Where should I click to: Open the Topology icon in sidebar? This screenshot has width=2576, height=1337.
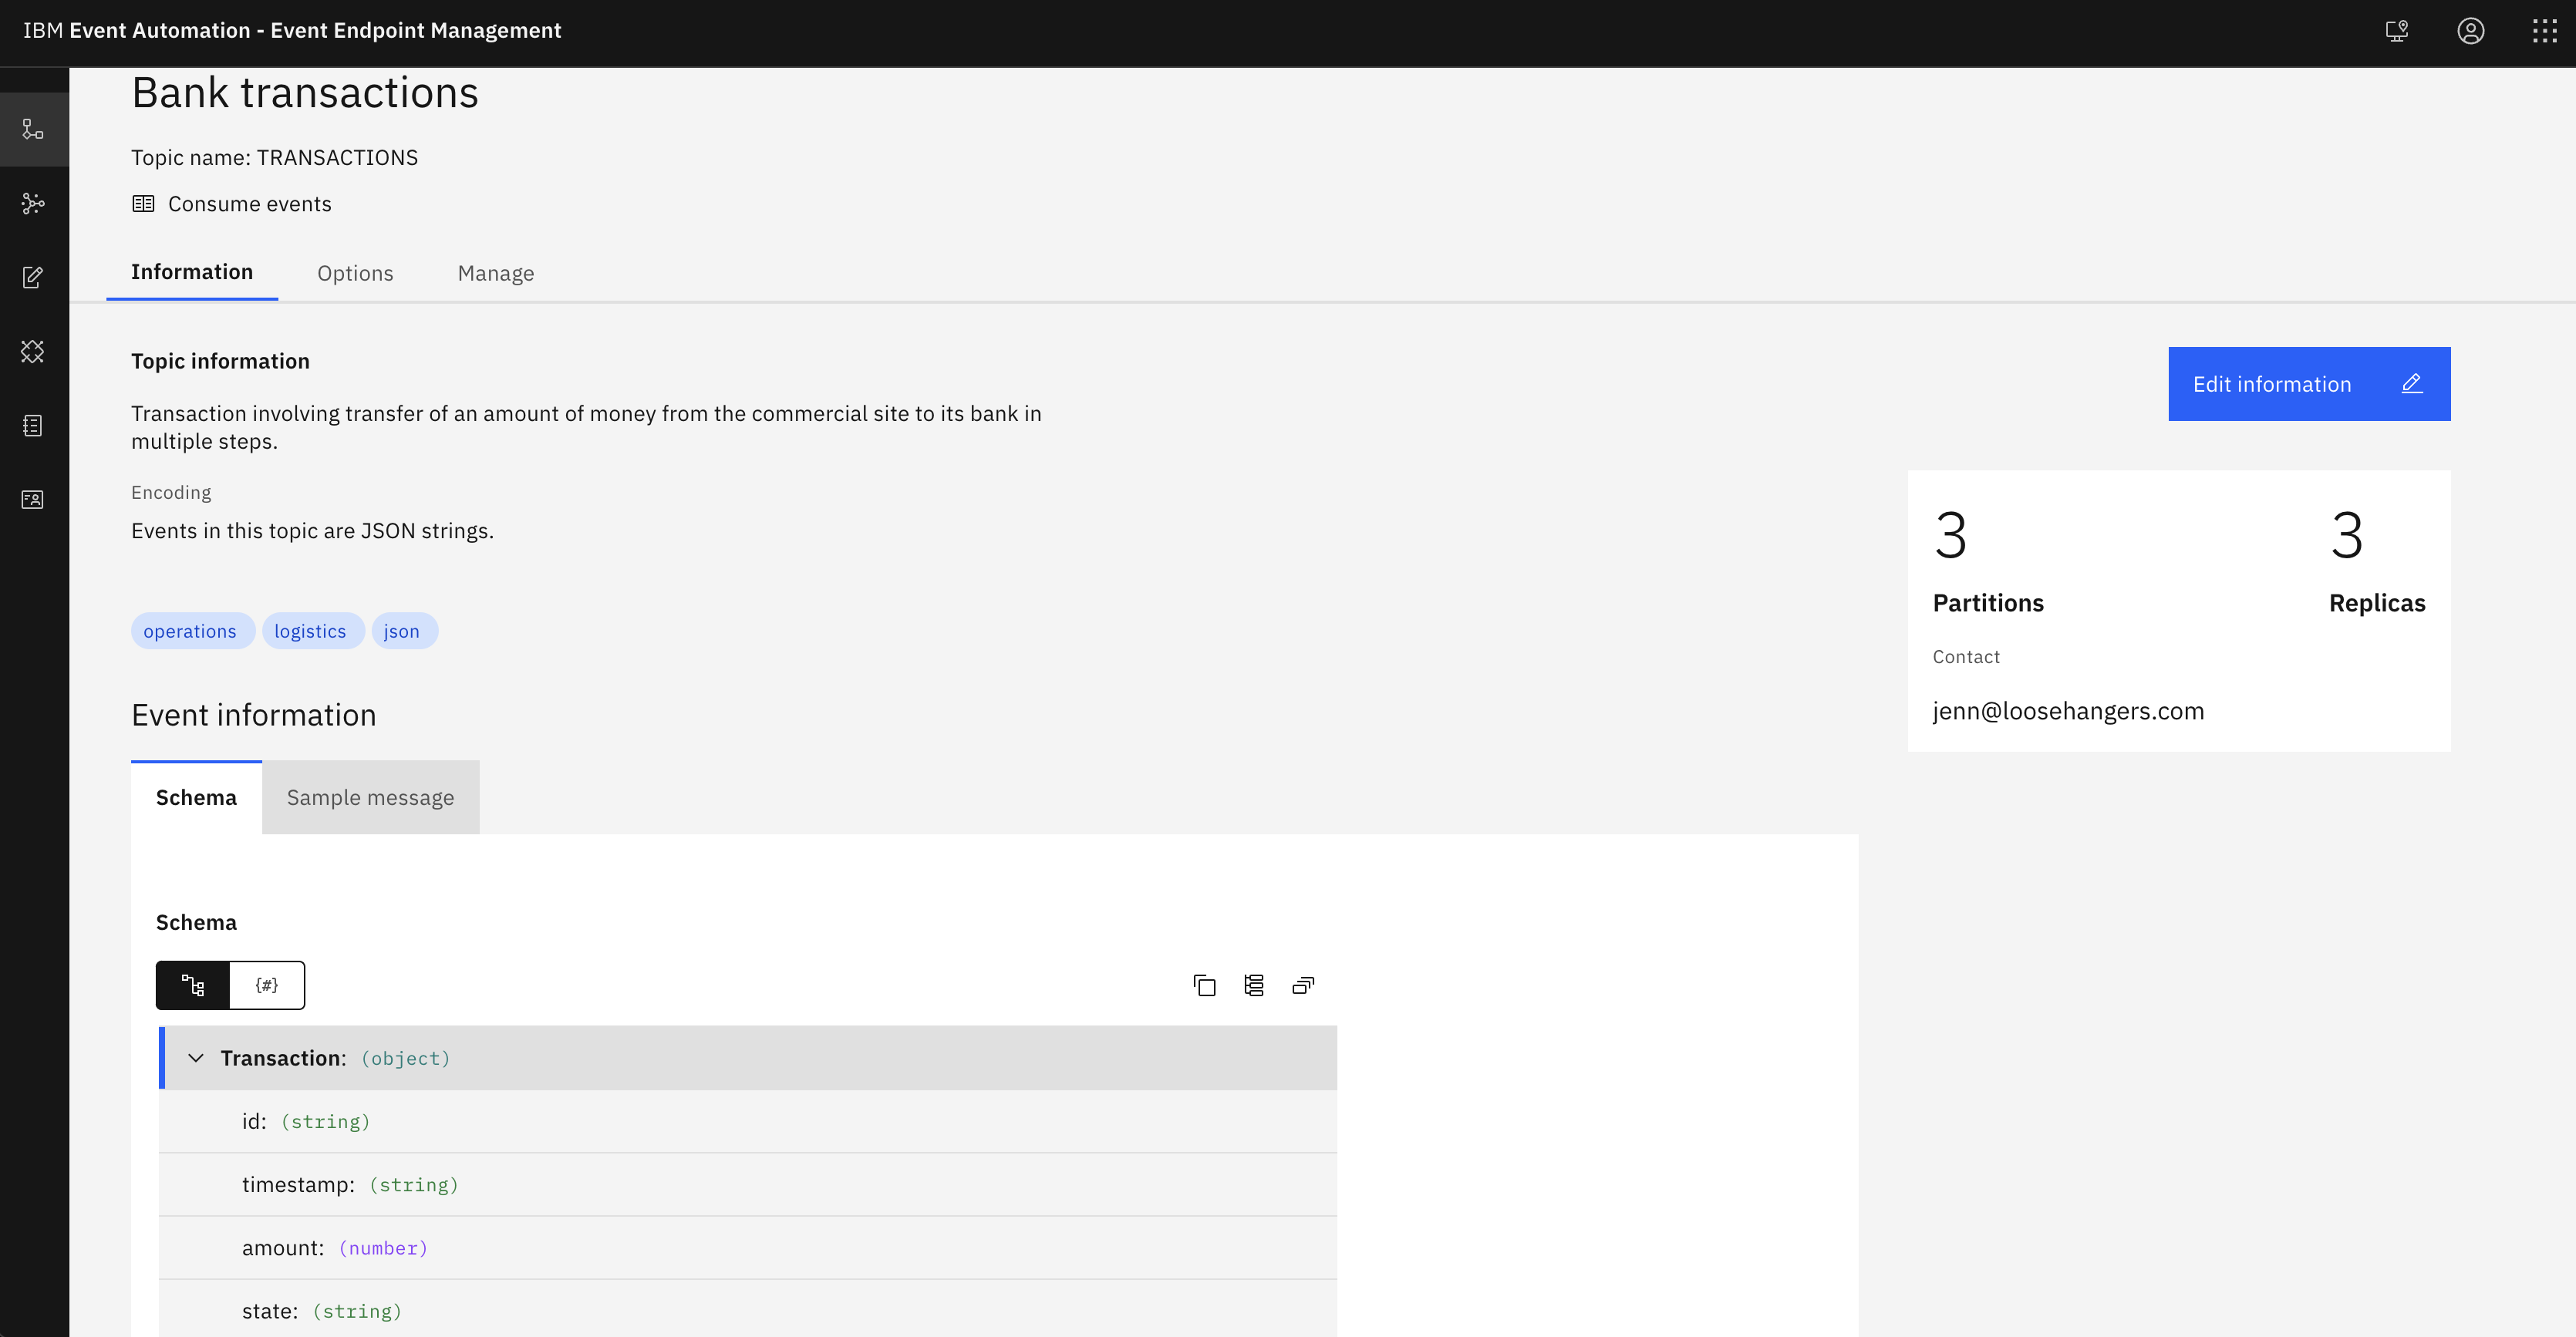33,203
